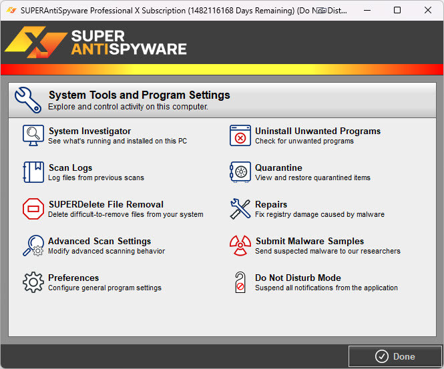Enable Do Not Disturb Mode label
This screenshot has width=444, height=369.
click(x=298, y=278)
